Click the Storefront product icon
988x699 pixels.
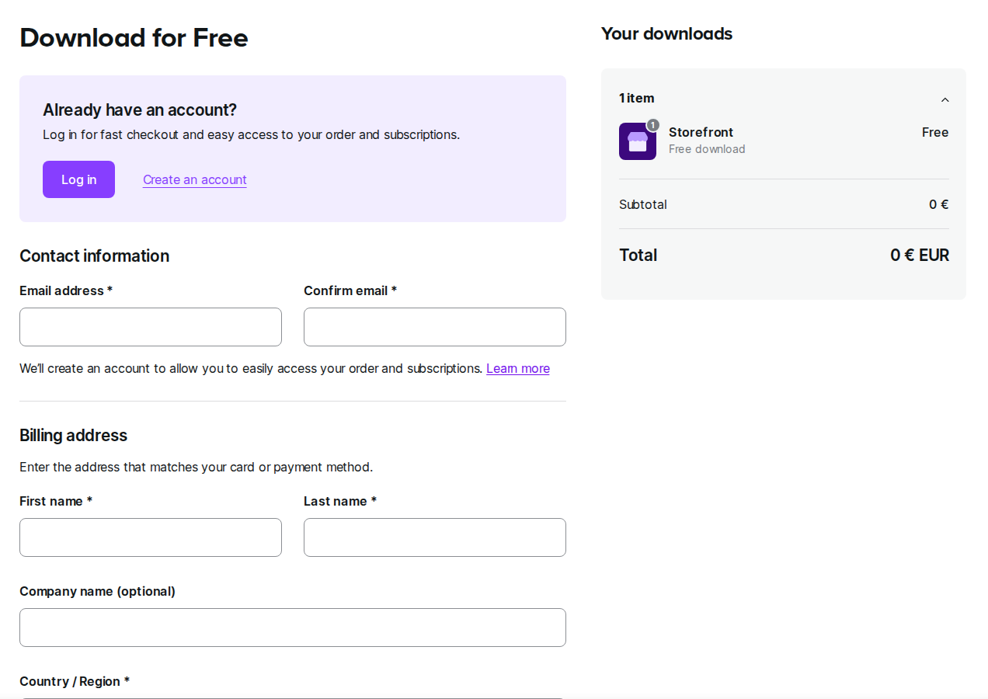point(638,141)
